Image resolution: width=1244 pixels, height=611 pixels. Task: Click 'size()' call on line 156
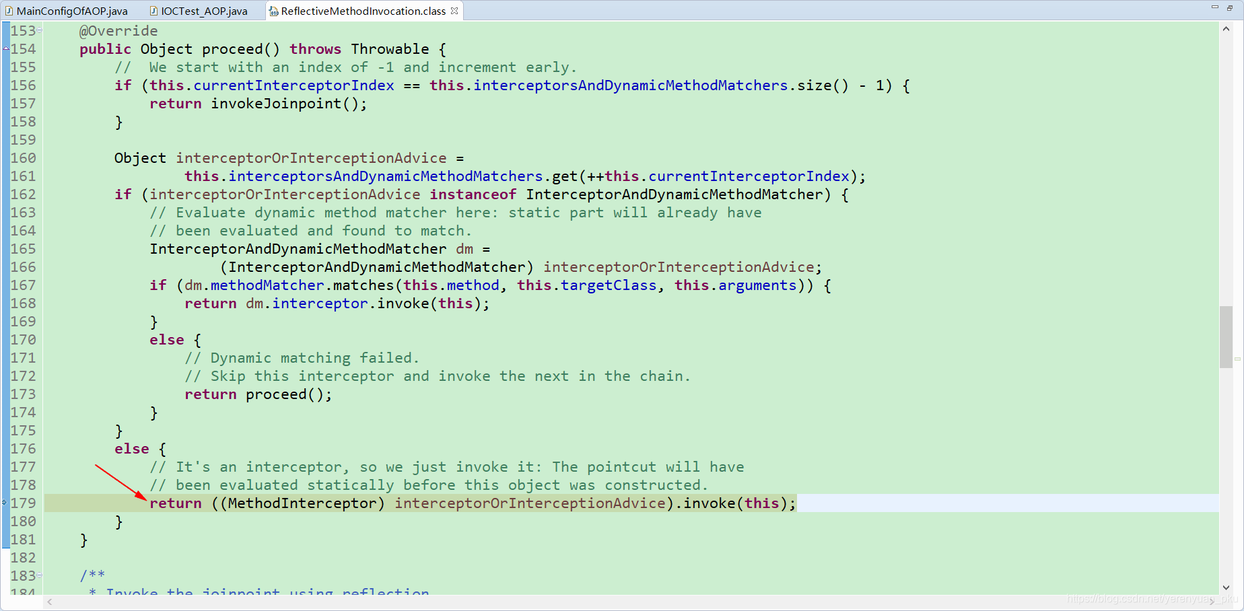823,85
